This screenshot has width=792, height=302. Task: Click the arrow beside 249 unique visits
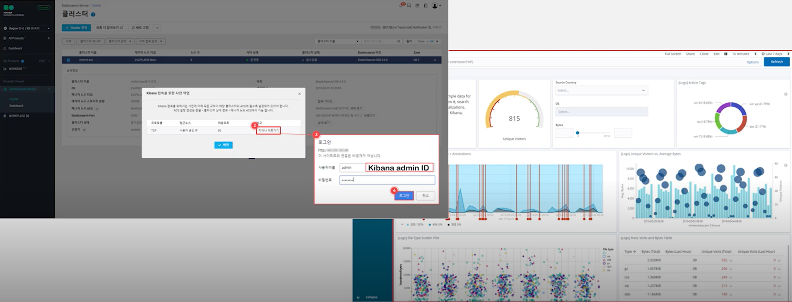click(x=730, y=277)
